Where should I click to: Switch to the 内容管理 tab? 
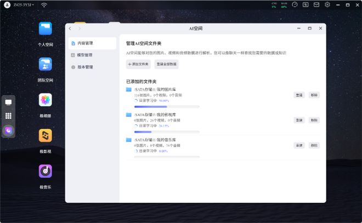pyautogui.click(x=90, y=43)
